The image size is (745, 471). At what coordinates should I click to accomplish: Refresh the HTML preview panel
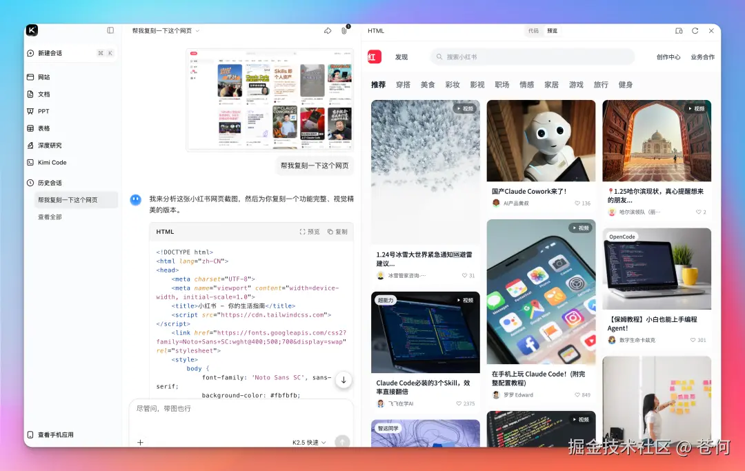(695, 30)
